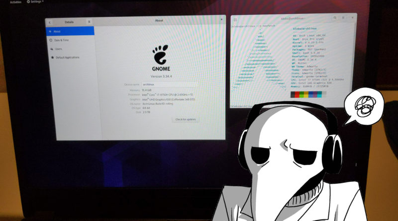
Task: Click the Device name field showing archlinux
Action: click(170, 84)
